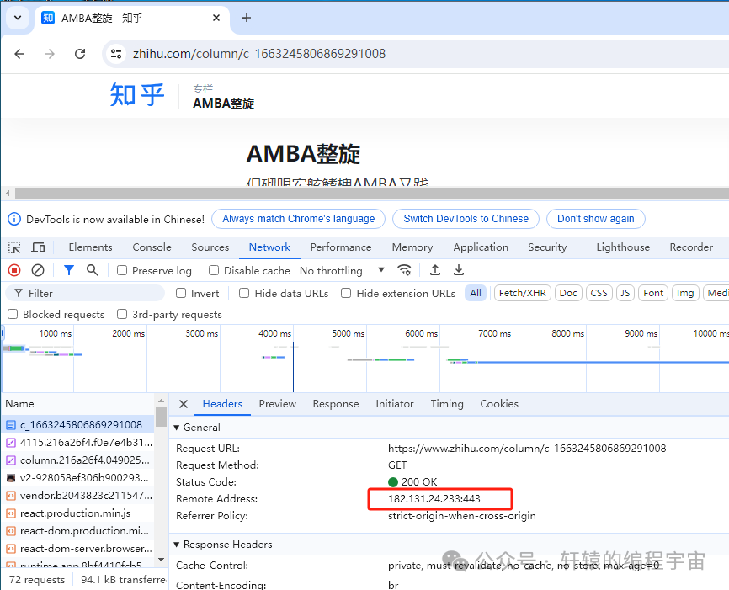
Task: Select v2-928058ef306b900293 image request
Action: tap(77, 478)
